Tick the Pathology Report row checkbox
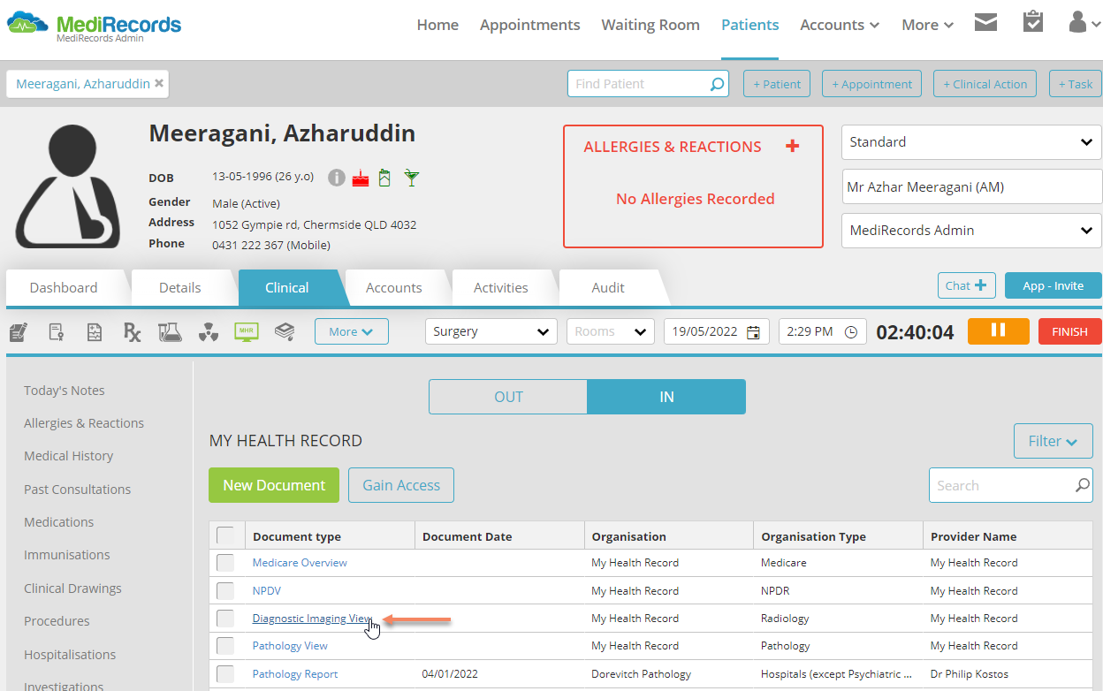 pos(226,673)
